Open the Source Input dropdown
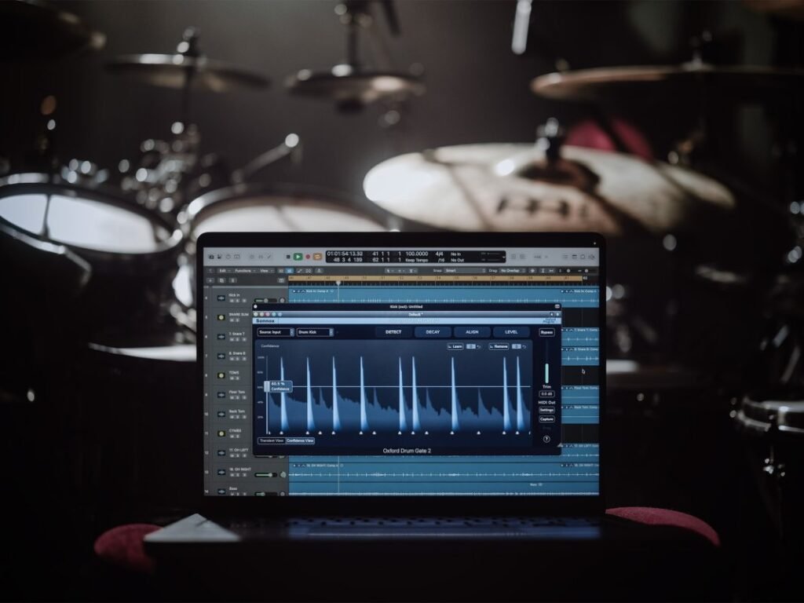 point(275,332)
